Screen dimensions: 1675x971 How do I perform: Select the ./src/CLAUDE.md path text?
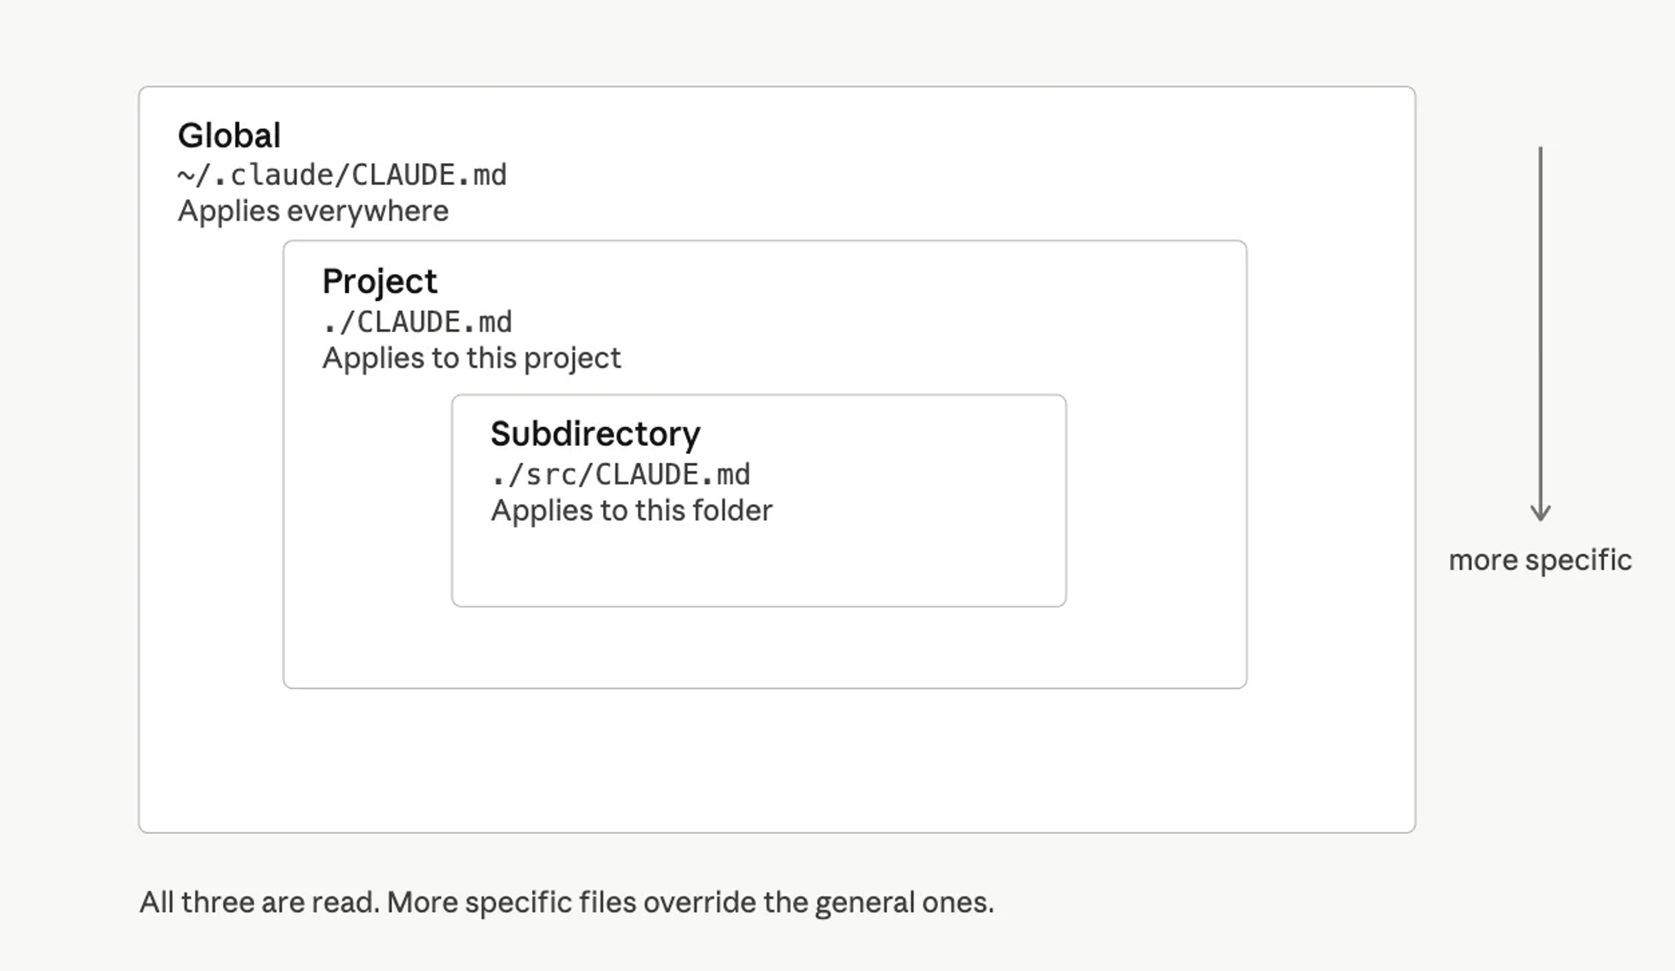[x=621, y=475]
